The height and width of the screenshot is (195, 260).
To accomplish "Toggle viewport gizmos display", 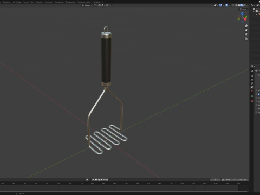I will click(220, 5).
